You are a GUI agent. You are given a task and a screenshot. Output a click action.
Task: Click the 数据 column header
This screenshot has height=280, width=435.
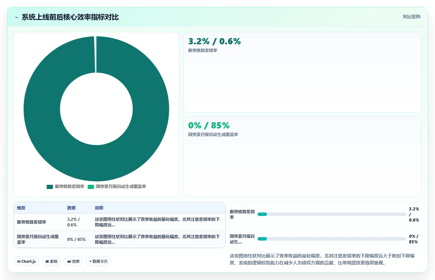(x=71, y=208)
